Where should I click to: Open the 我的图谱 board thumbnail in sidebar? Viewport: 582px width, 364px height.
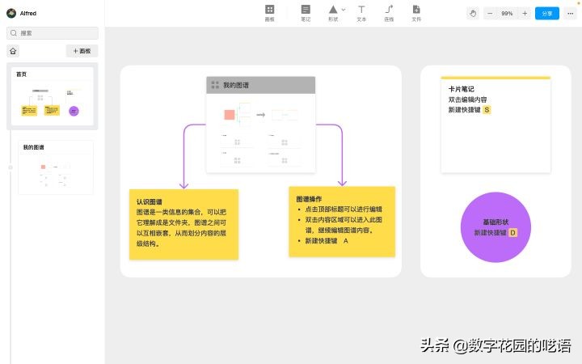[56, 167]
